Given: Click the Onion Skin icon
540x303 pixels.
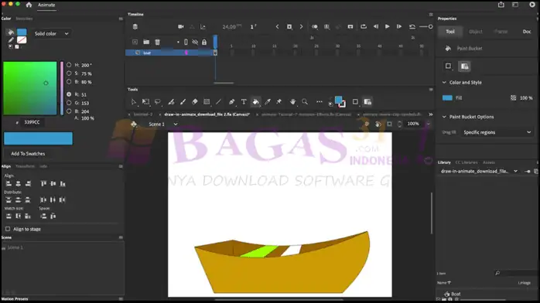Looking at the screenshot, I should coord(314,26).
